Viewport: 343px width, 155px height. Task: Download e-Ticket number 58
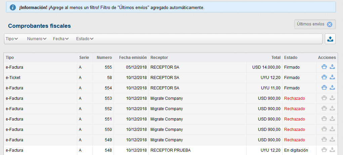tap(332, 77)
